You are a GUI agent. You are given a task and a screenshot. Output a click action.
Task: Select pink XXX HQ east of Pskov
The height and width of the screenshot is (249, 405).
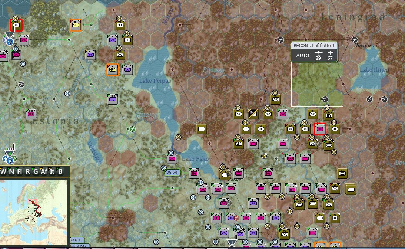tap(268, 174)
